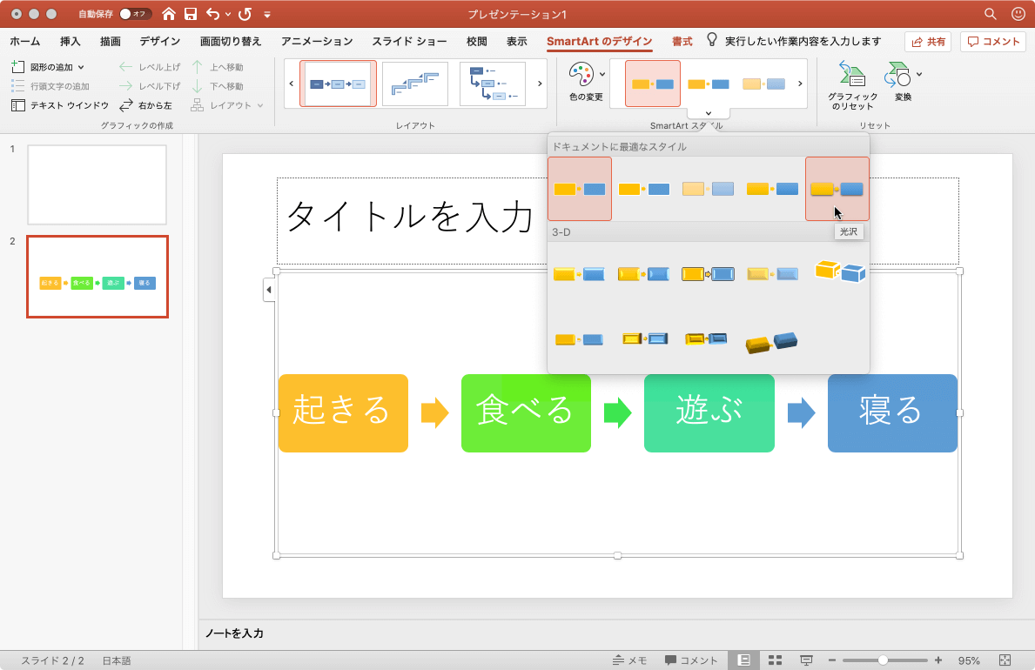Select slide 1 thumbnail
The image size is (1035, 670).
[x=97, y=184]
